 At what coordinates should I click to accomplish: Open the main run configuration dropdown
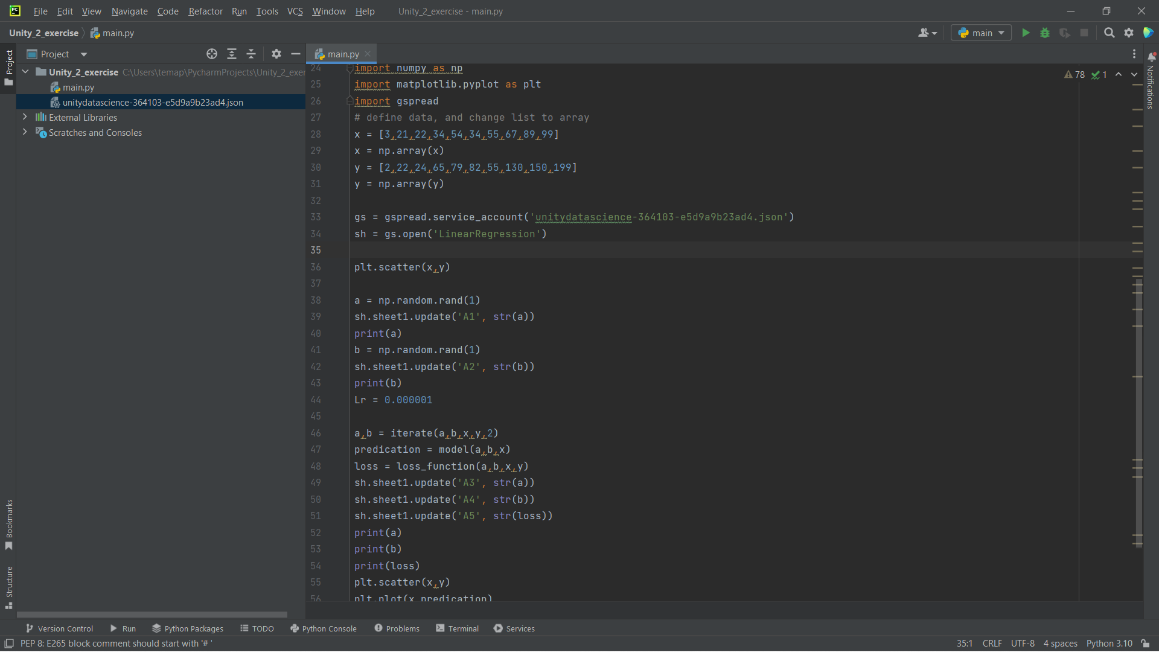981,33
